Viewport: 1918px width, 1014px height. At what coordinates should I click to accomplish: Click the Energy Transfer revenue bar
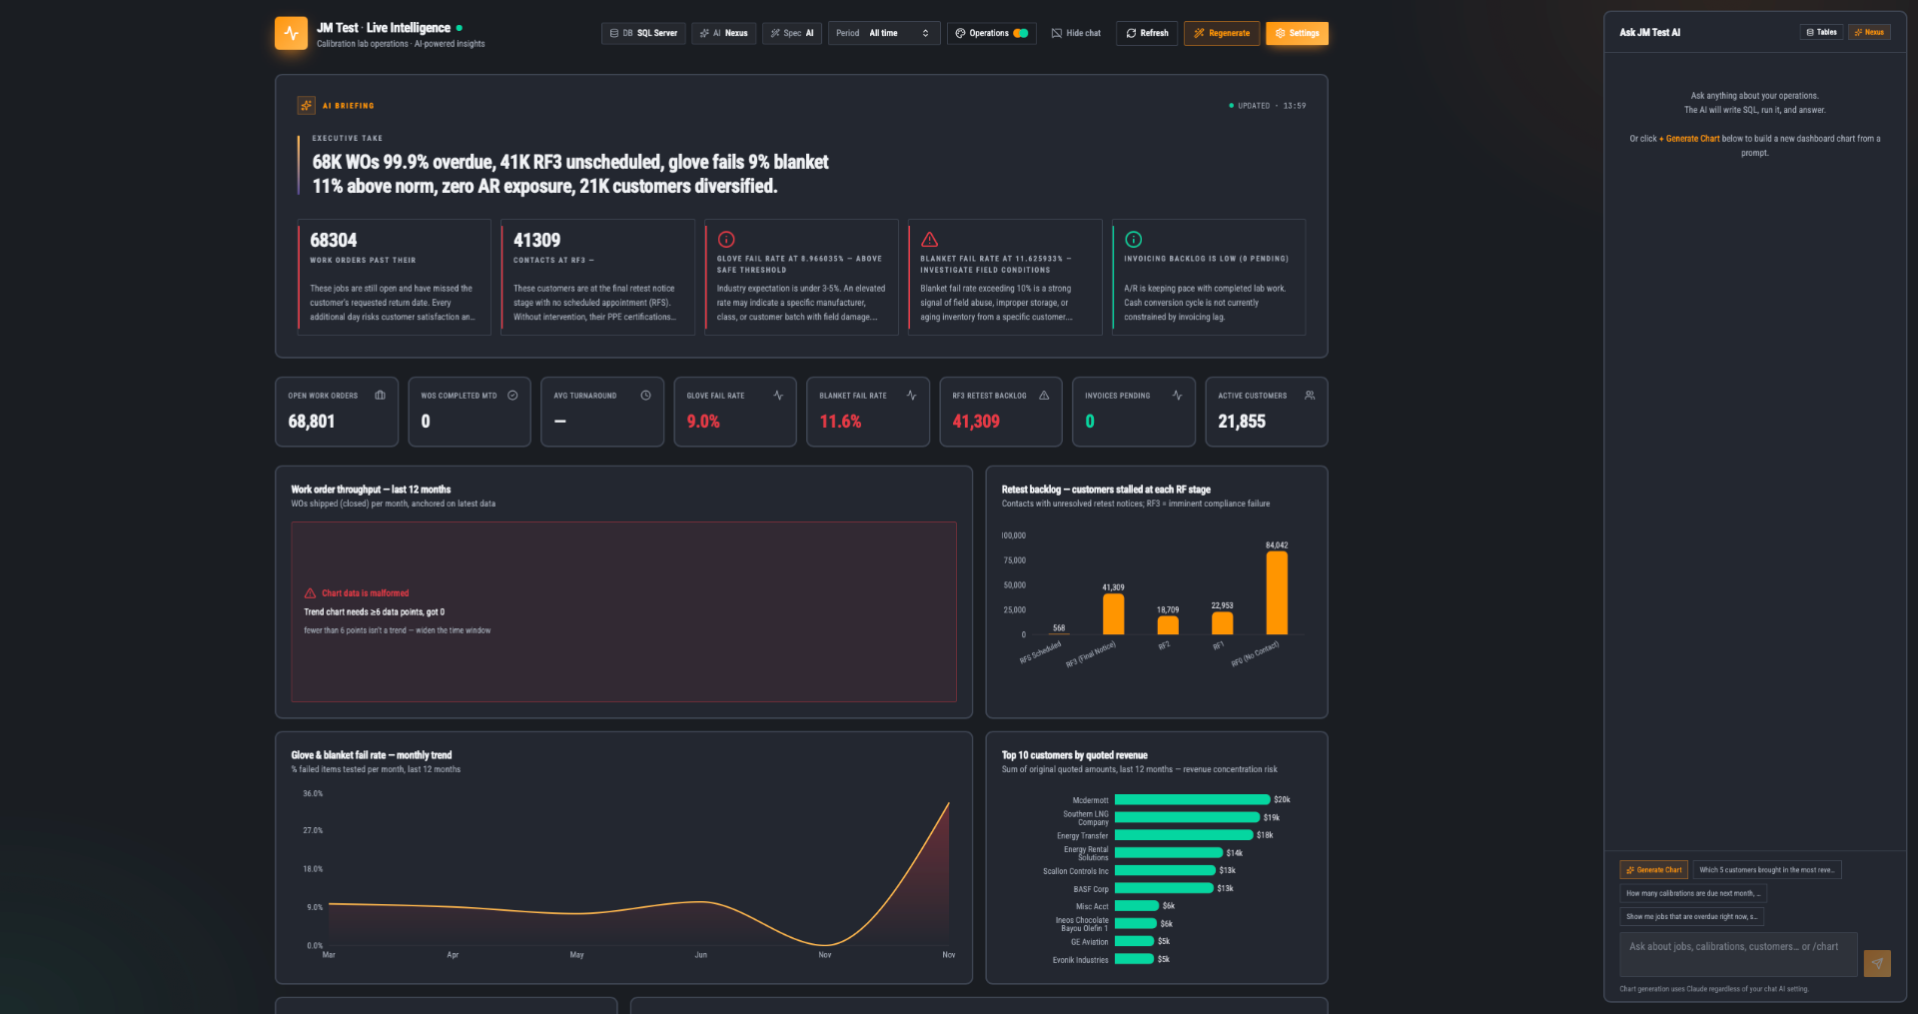[x=1184, y=835]
